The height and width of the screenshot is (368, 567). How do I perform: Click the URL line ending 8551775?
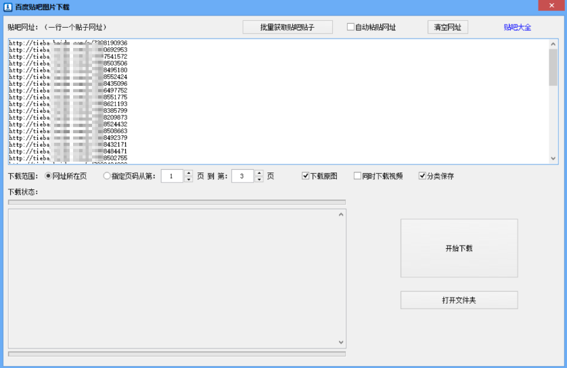click(x=68, y=97)
